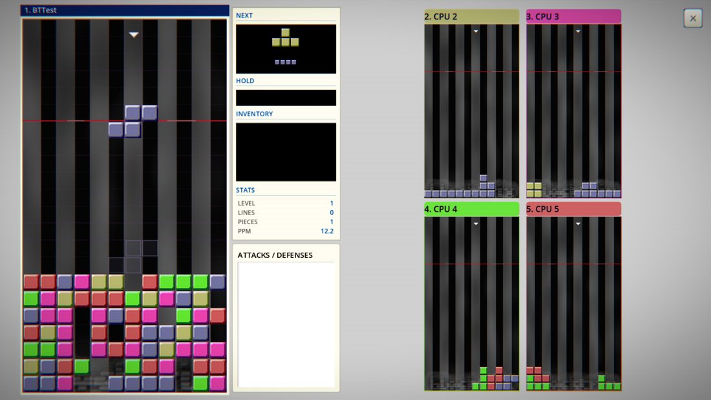This screenshot has width=711, height=400.
Task: Click the HOLD panel label
Action: pyautogui.click(x=245, y=81)
